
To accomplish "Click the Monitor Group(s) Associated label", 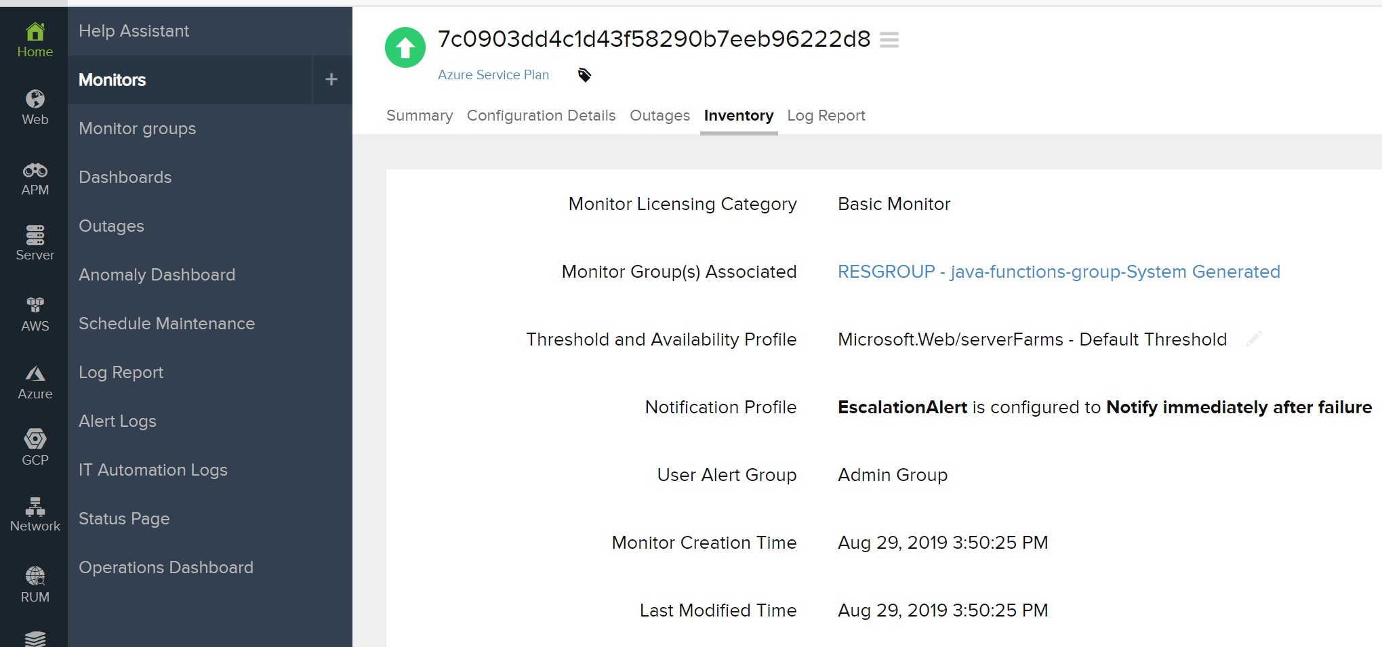I will coord(679,272).
